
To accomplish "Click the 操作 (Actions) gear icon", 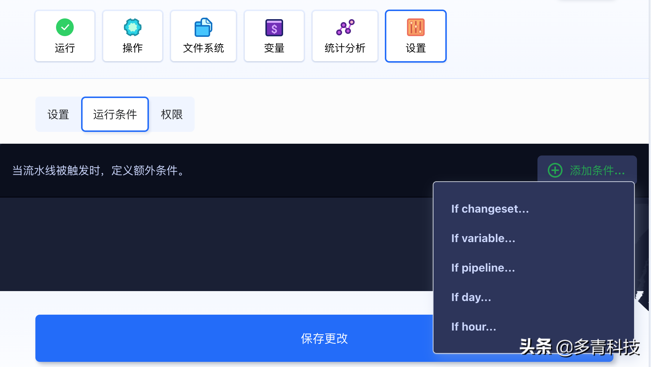I will [133, 27].
